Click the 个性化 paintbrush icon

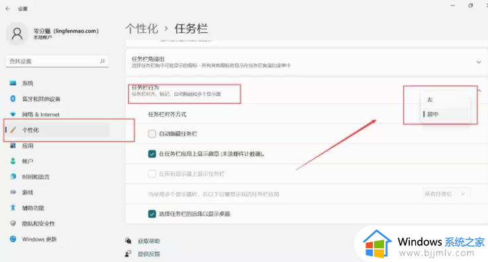(x=13, y=130)
